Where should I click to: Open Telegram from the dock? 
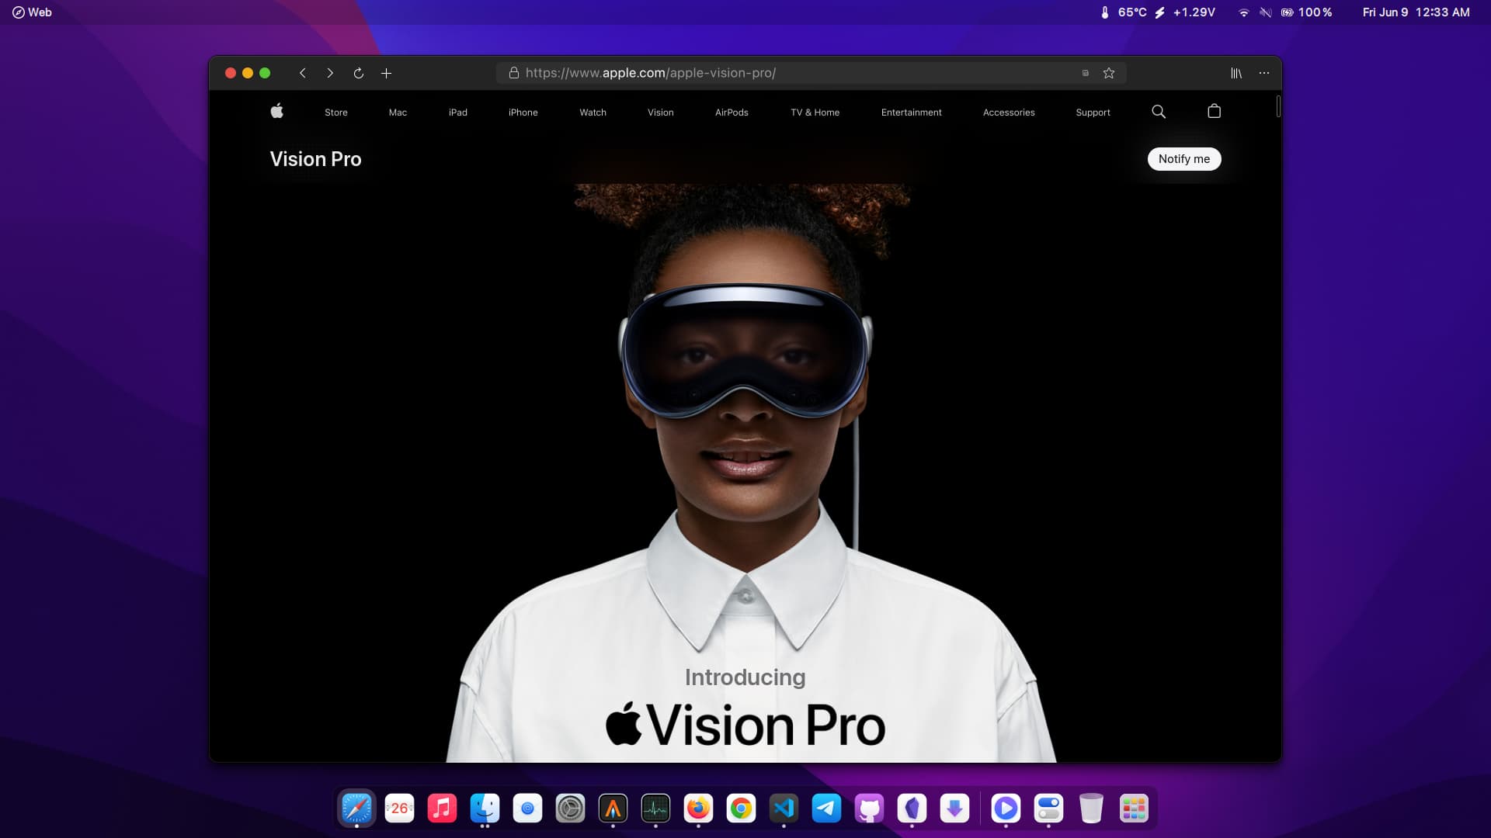[826, 809]
